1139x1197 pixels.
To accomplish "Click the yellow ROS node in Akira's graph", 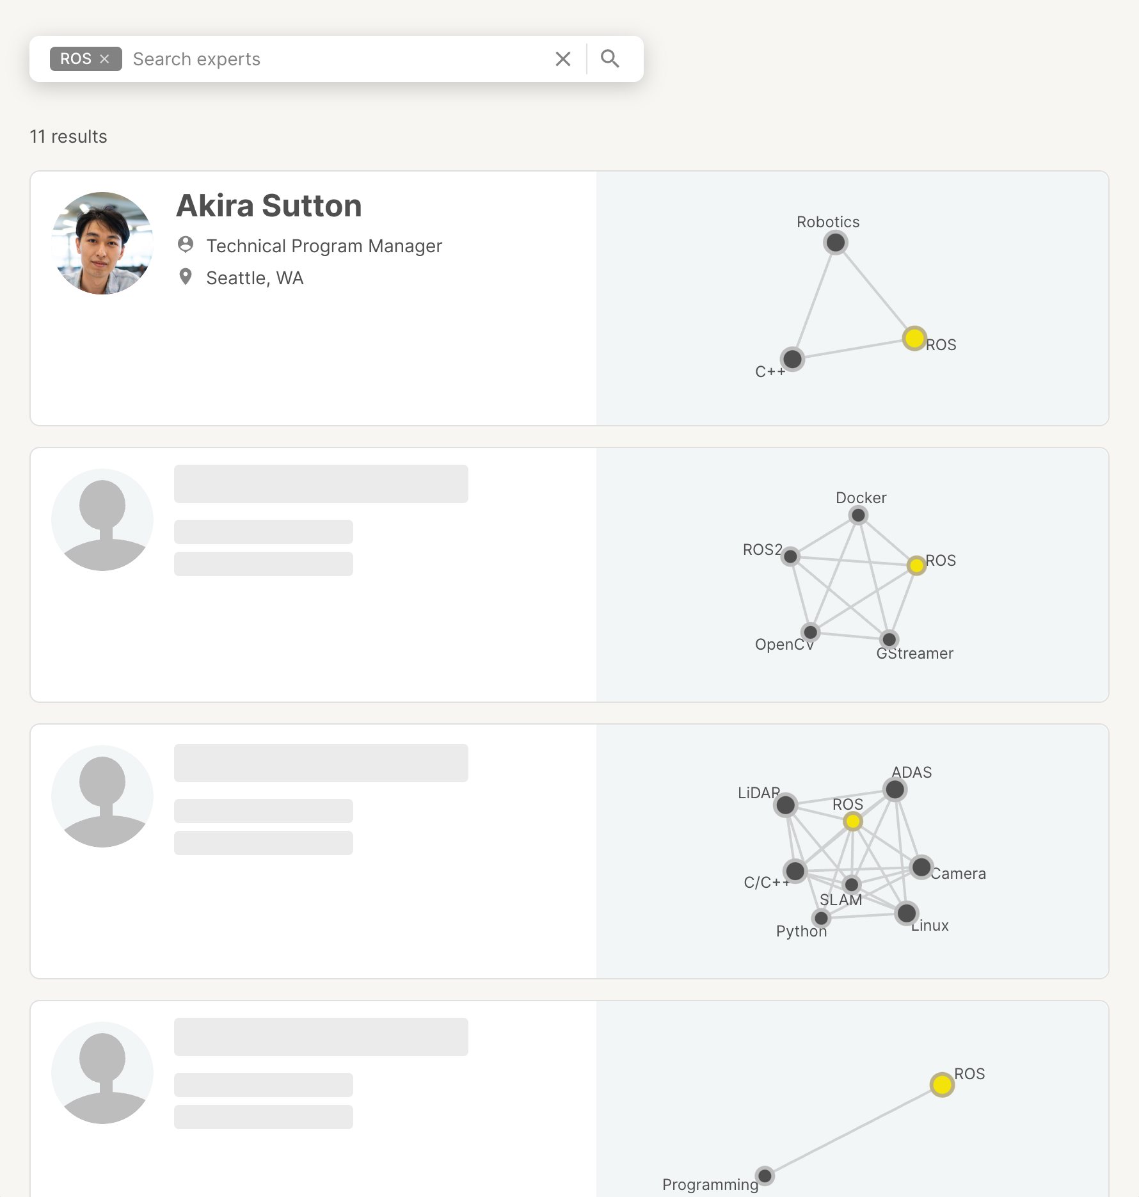I will point(914,338).
